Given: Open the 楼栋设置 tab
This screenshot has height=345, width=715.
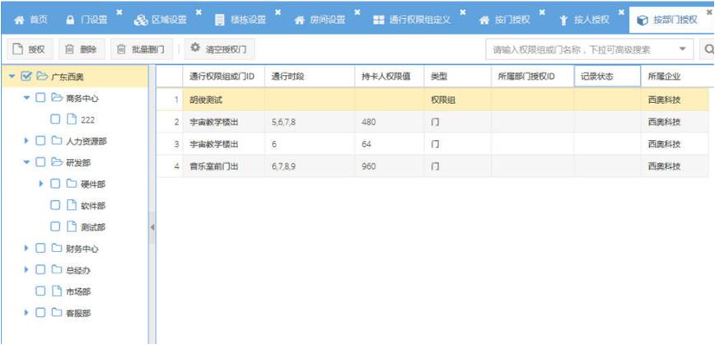Looking at the screenshot, I should point(241,20).
